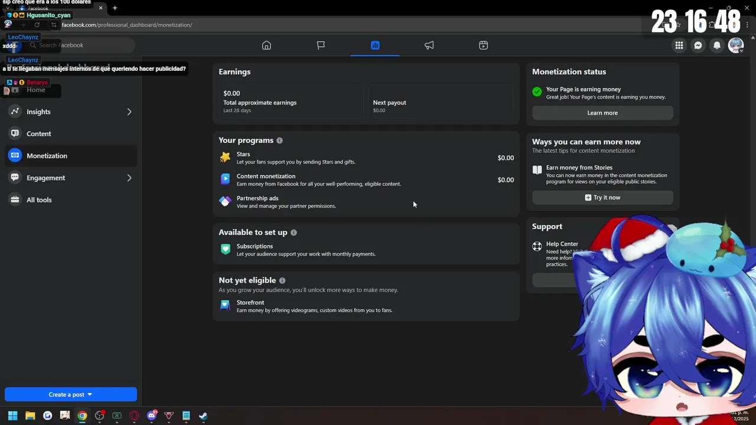
Task: Click the Content monetization play icon
Action: [x=225, y=179]
